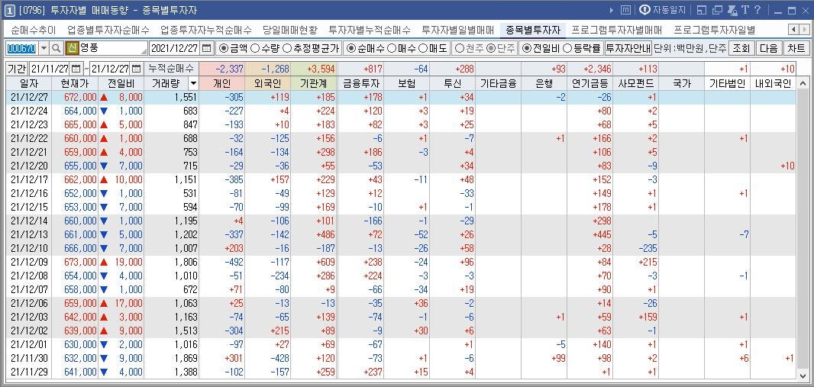The image size is (814, 387).
Task: Click the window layout icon in title bar
Action: click(701, 10)
